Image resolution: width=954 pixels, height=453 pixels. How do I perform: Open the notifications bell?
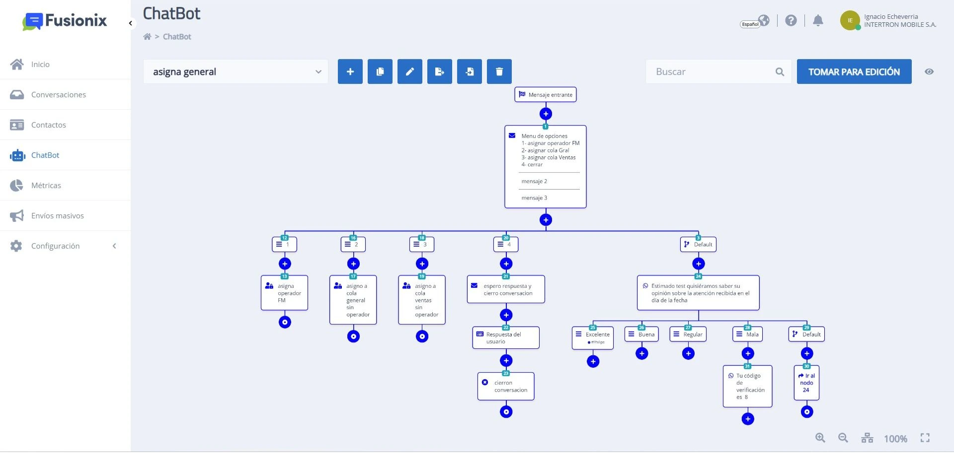pos(818,20)
